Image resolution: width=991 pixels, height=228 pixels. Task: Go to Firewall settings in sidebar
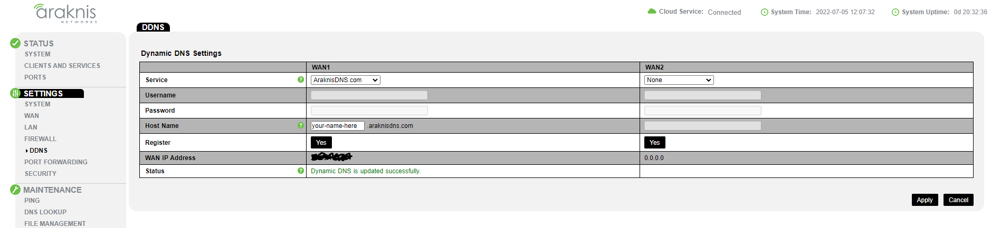(40, 139)
